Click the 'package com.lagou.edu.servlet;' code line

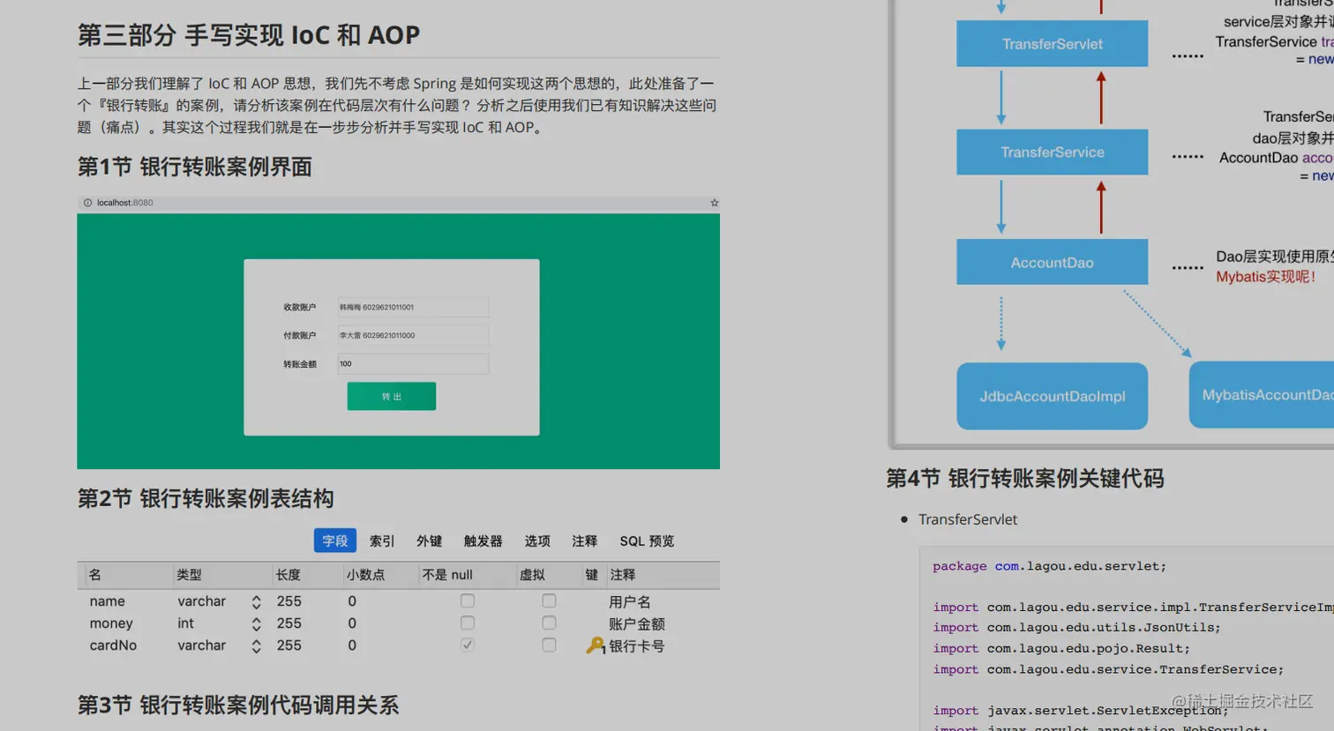1050,566
